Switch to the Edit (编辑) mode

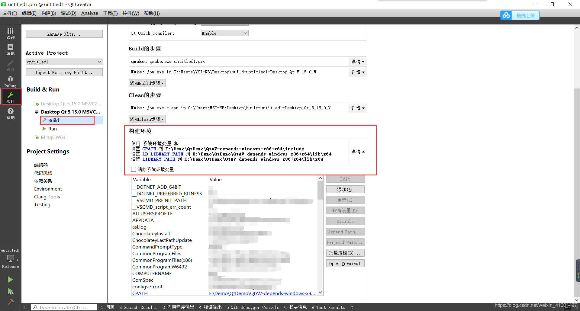pyautogui.click(x=11, y=50)
